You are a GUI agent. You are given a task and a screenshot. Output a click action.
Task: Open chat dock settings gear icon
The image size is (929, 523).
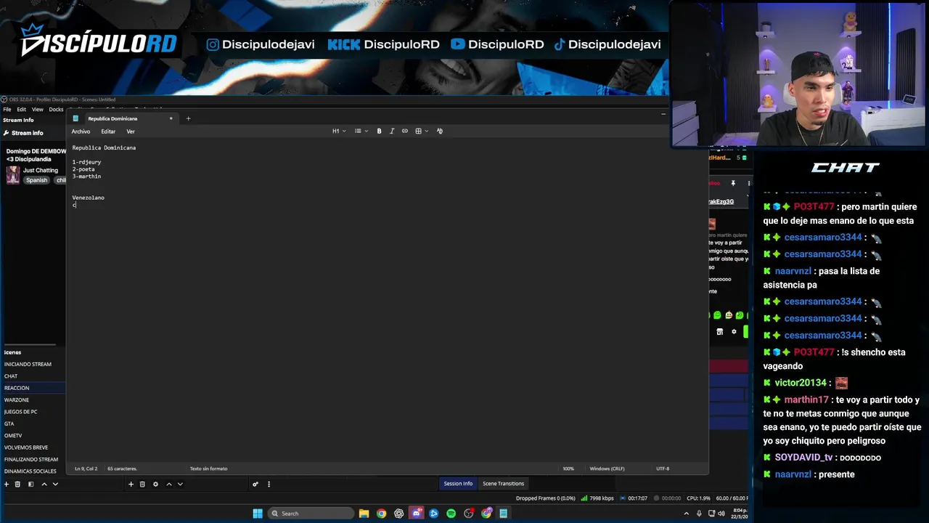pyautogui.click(x=734, y=332)
